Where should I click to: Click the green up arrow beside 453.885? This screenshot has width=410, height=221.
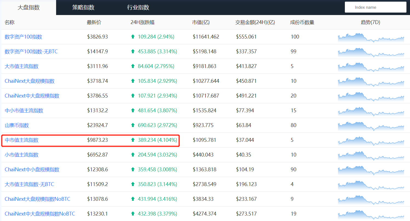pyautogui.click(x=133, y=51)
